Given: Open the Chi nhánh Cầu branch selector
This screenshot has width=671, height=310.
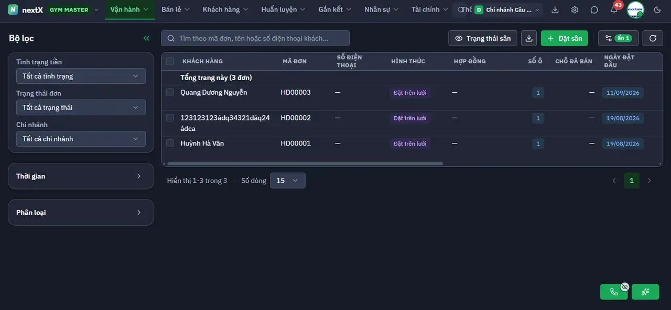Looking at the screenshot, I should [507, 9].
